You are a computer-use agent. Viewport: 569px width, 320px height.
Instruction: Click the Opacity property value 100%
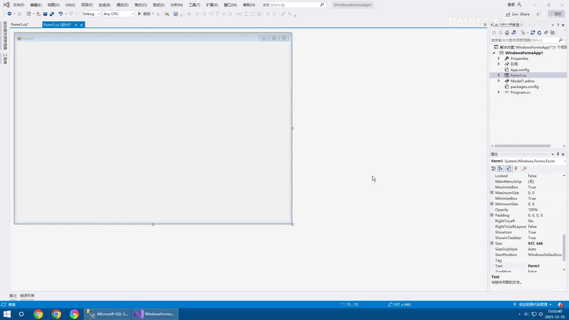coord(533,210)
